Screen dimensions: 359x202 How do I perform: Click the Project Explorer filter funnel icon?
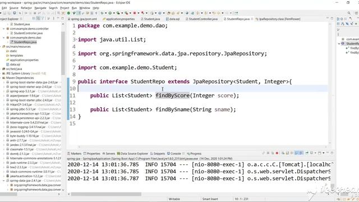pyautogui.click(x=43, y=19)
